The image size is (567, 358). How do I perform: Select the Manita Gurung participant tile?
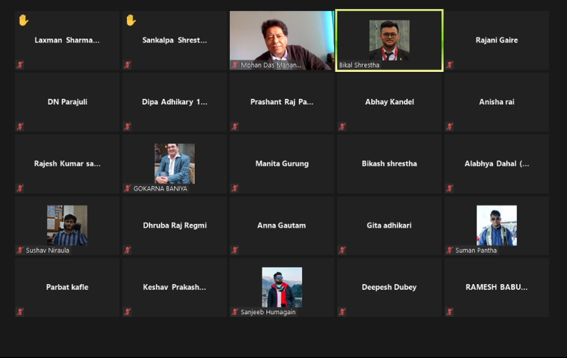(x=282, y=164)
